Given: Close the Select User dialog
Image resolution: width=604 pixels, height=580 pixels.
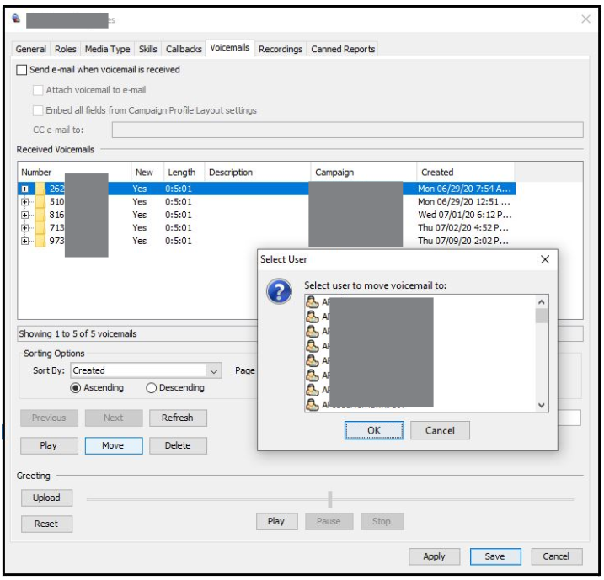Looking at the screenshot, I should 545,260.
